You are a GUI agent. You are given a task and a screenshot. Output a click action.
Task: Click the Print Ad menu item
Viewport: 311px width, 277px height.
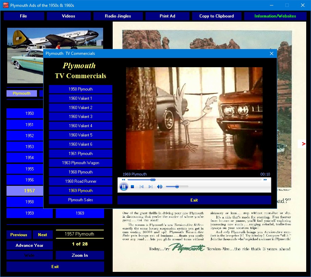click(167, 16)
